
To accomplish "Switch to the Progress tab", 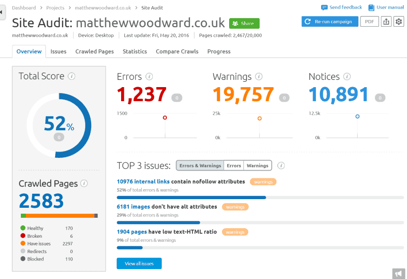I will tap(219, 51).
